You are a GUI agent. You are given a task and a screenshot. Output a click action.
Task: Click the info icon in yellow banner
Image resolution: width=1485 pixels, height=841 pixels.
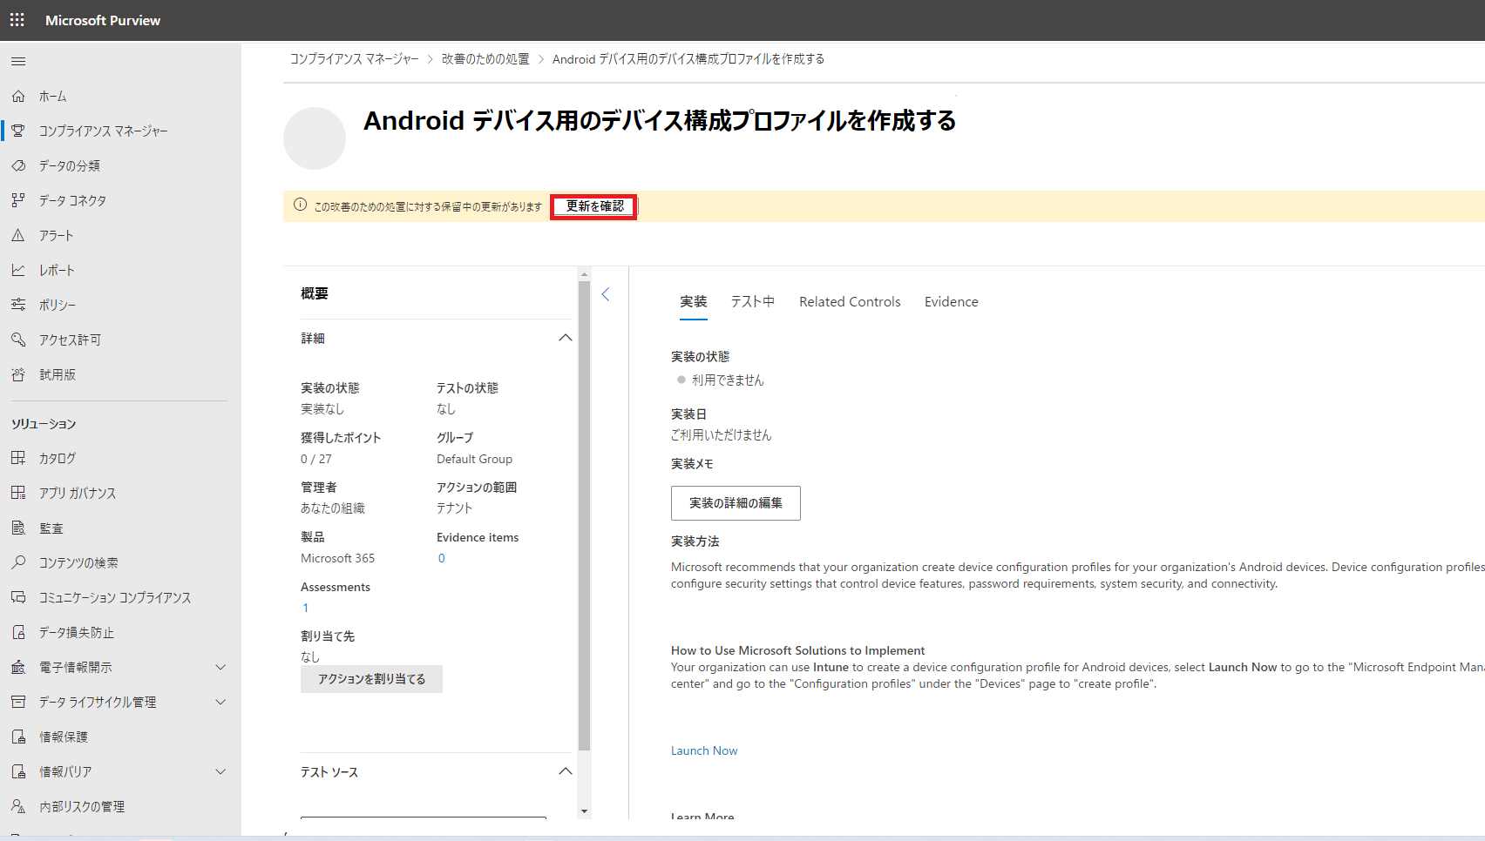pyautogui.click(x=300, y=205)
